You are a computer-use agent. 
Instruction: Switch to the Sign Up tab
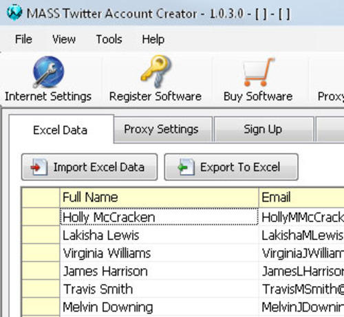click(x=264, y=129)
